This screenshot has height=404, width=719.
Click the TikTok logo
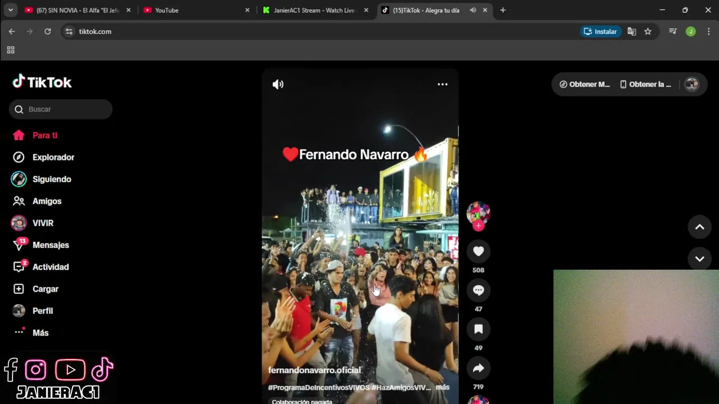click(x=42, y=82)
